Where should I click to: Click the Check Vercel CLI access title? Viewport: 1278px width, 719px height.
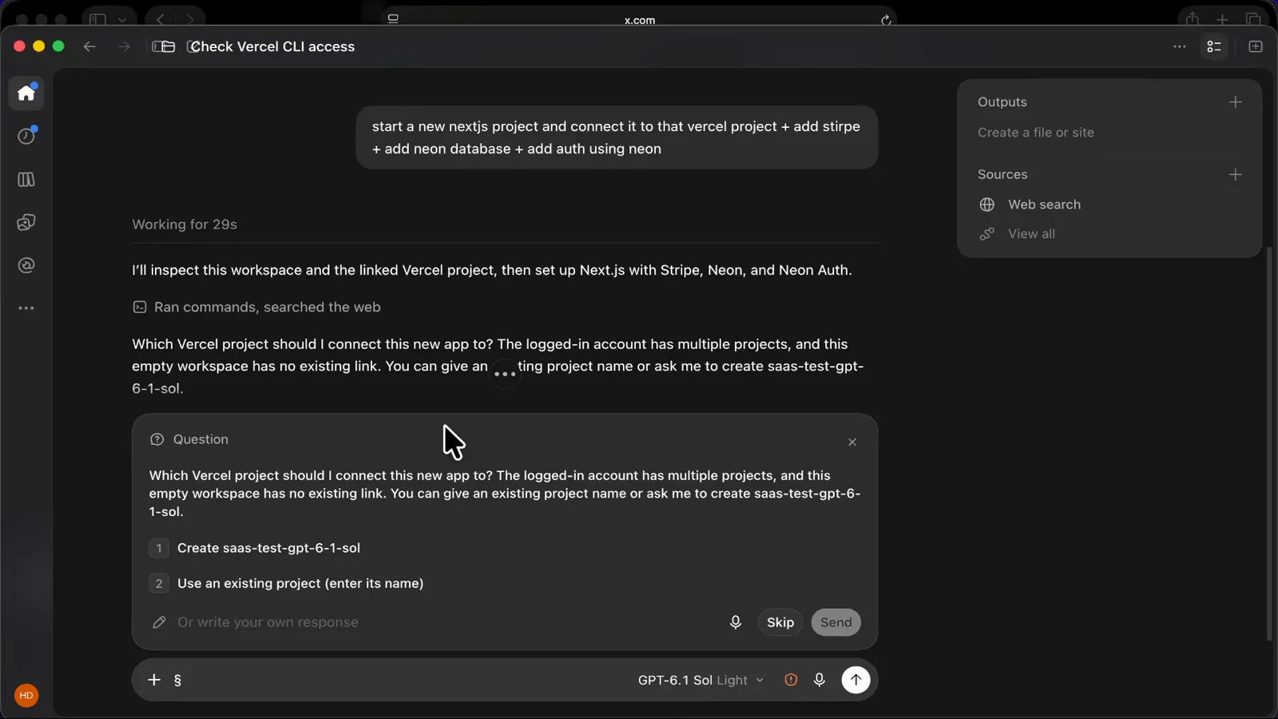click(x=272, y=46)
